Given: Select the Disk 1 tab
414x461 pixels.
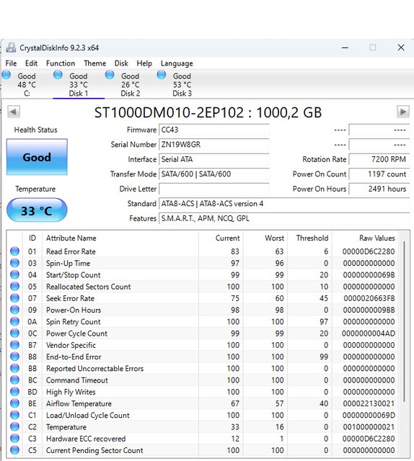Looking at the screenshot, I should tap(79, 85).
